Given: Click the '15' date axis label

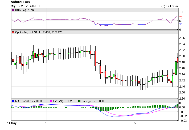Looking at the screenshot, I should (x=134, y=123).
